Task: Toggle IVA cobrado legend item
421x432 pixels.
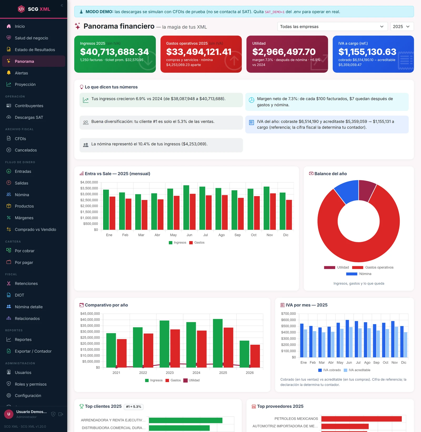Action: click(x=329, y=370)
